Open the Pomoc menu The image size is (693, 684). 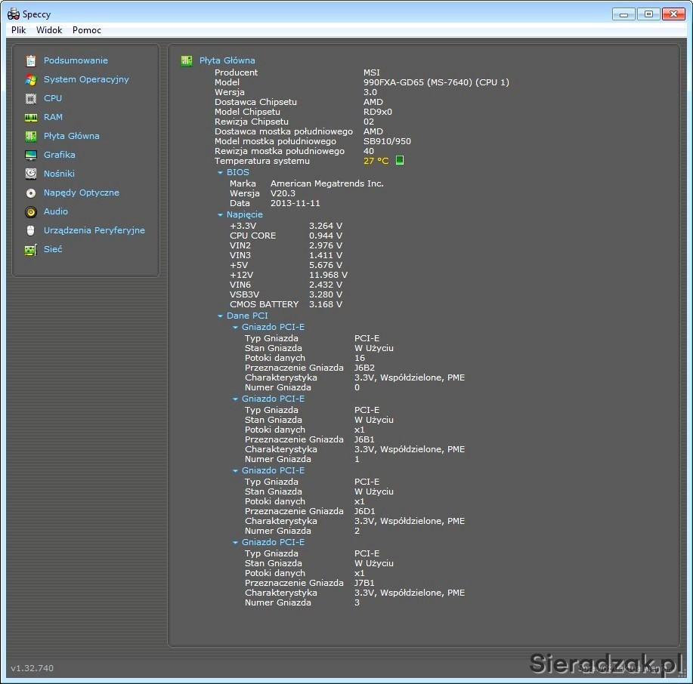[x=87, y=30]
